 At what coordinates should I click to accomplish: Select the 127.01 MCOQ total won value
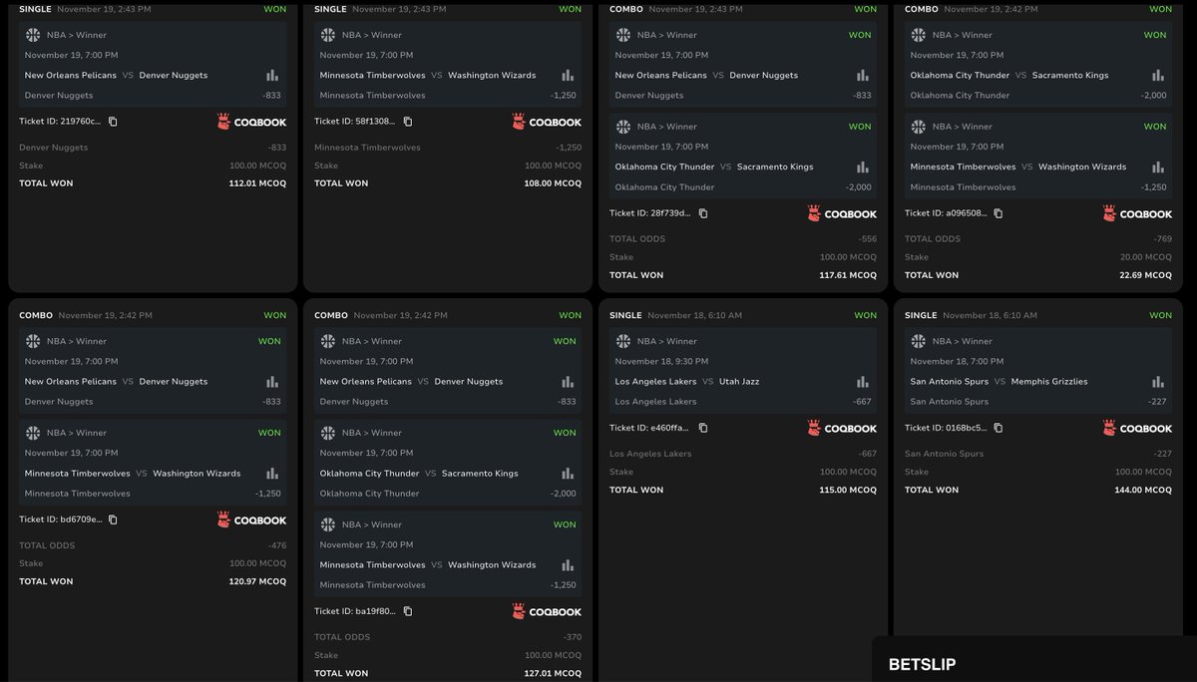(553, 673)
